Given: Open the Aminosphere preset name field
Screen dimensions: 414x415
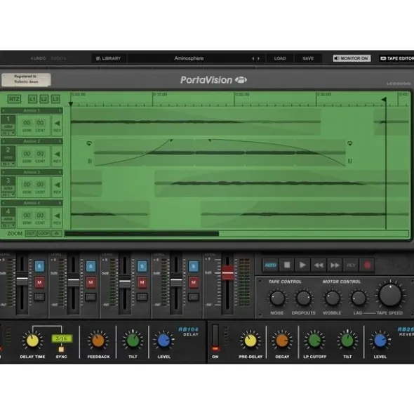Looking at the screenshot, I should pyautogui.click(x=189, y=58).
